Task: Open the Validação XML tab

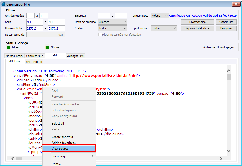Action: (x=76, y=56)
